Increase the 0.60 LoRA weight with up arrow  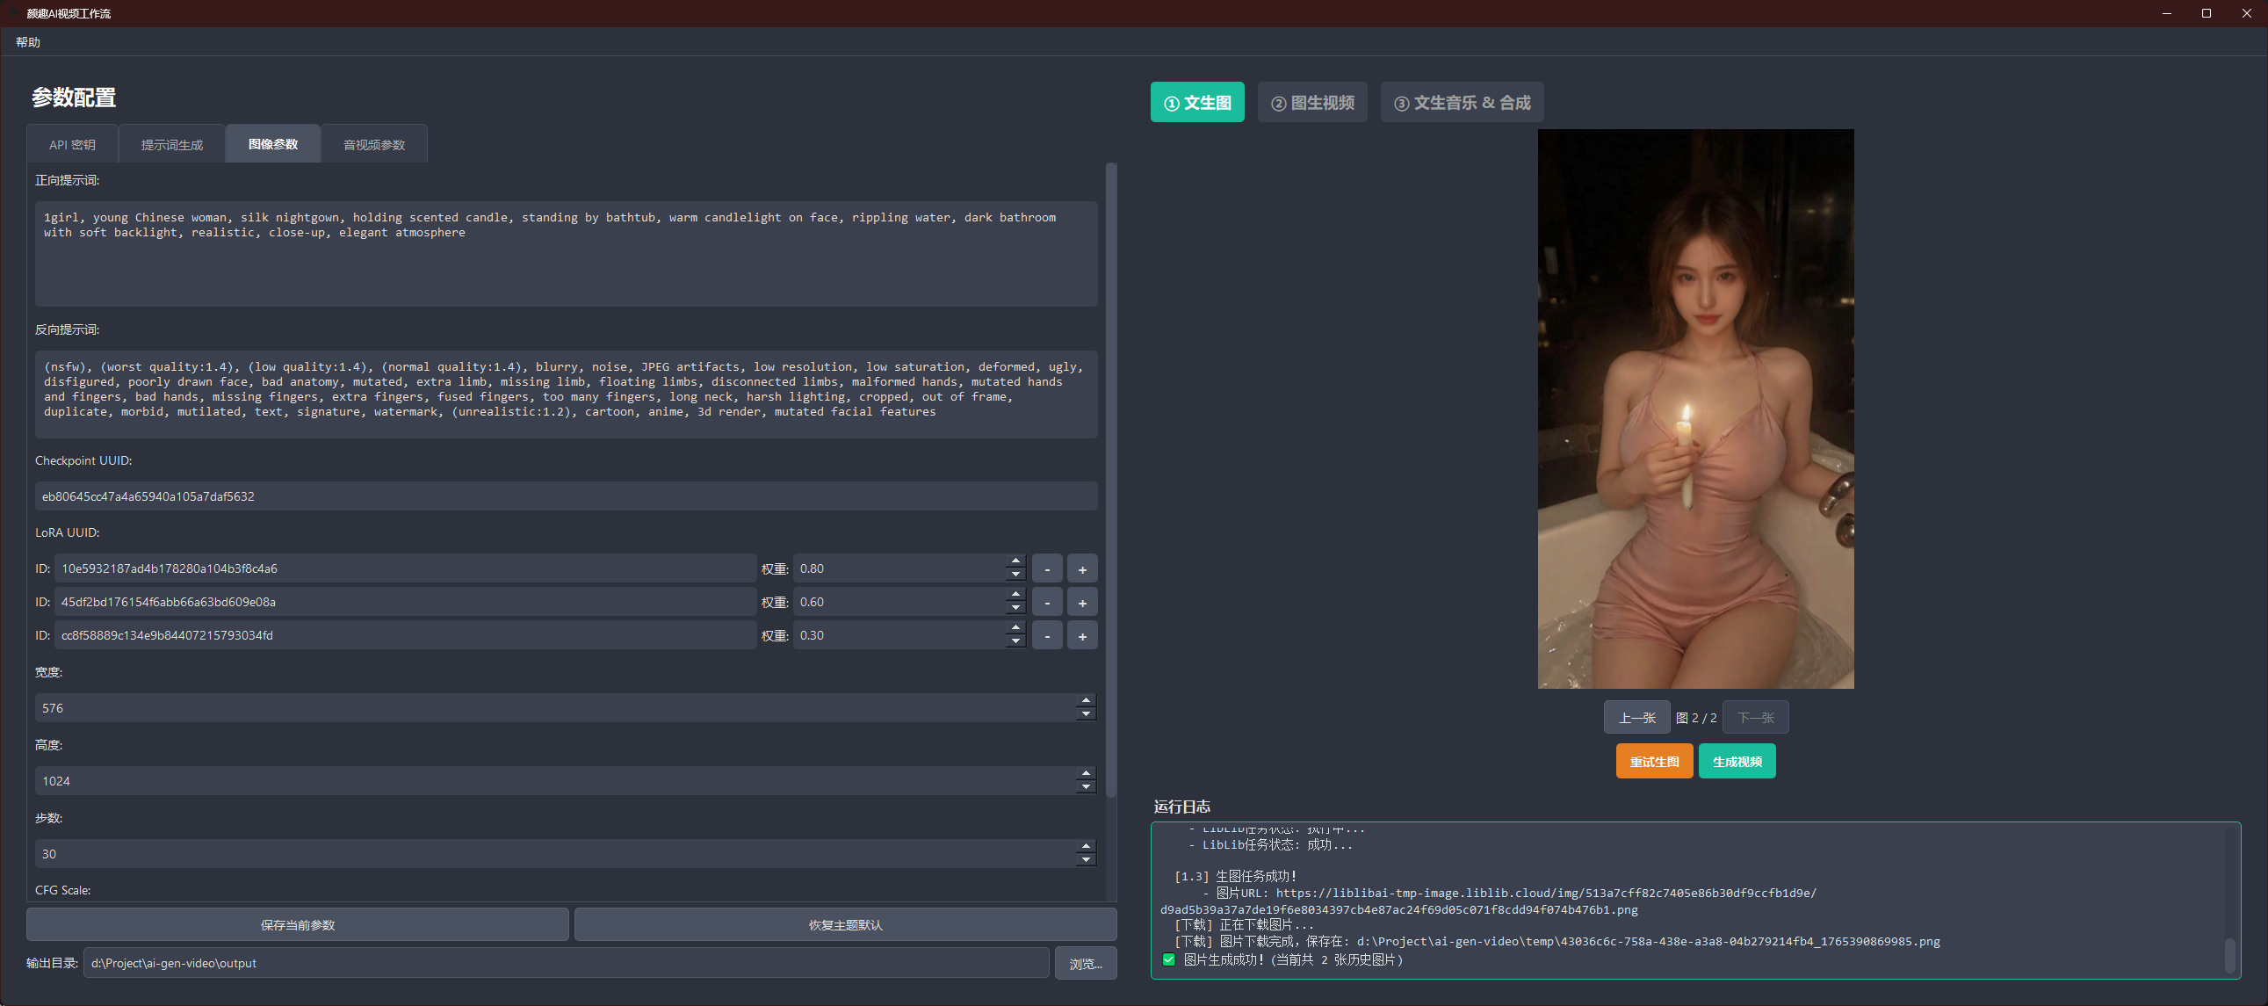[1016, 595]
